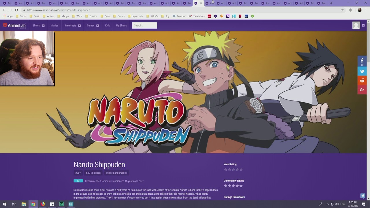Click the browser address bar URL
The width and height of the screenshot is (370, 208).
coord(59,10)
